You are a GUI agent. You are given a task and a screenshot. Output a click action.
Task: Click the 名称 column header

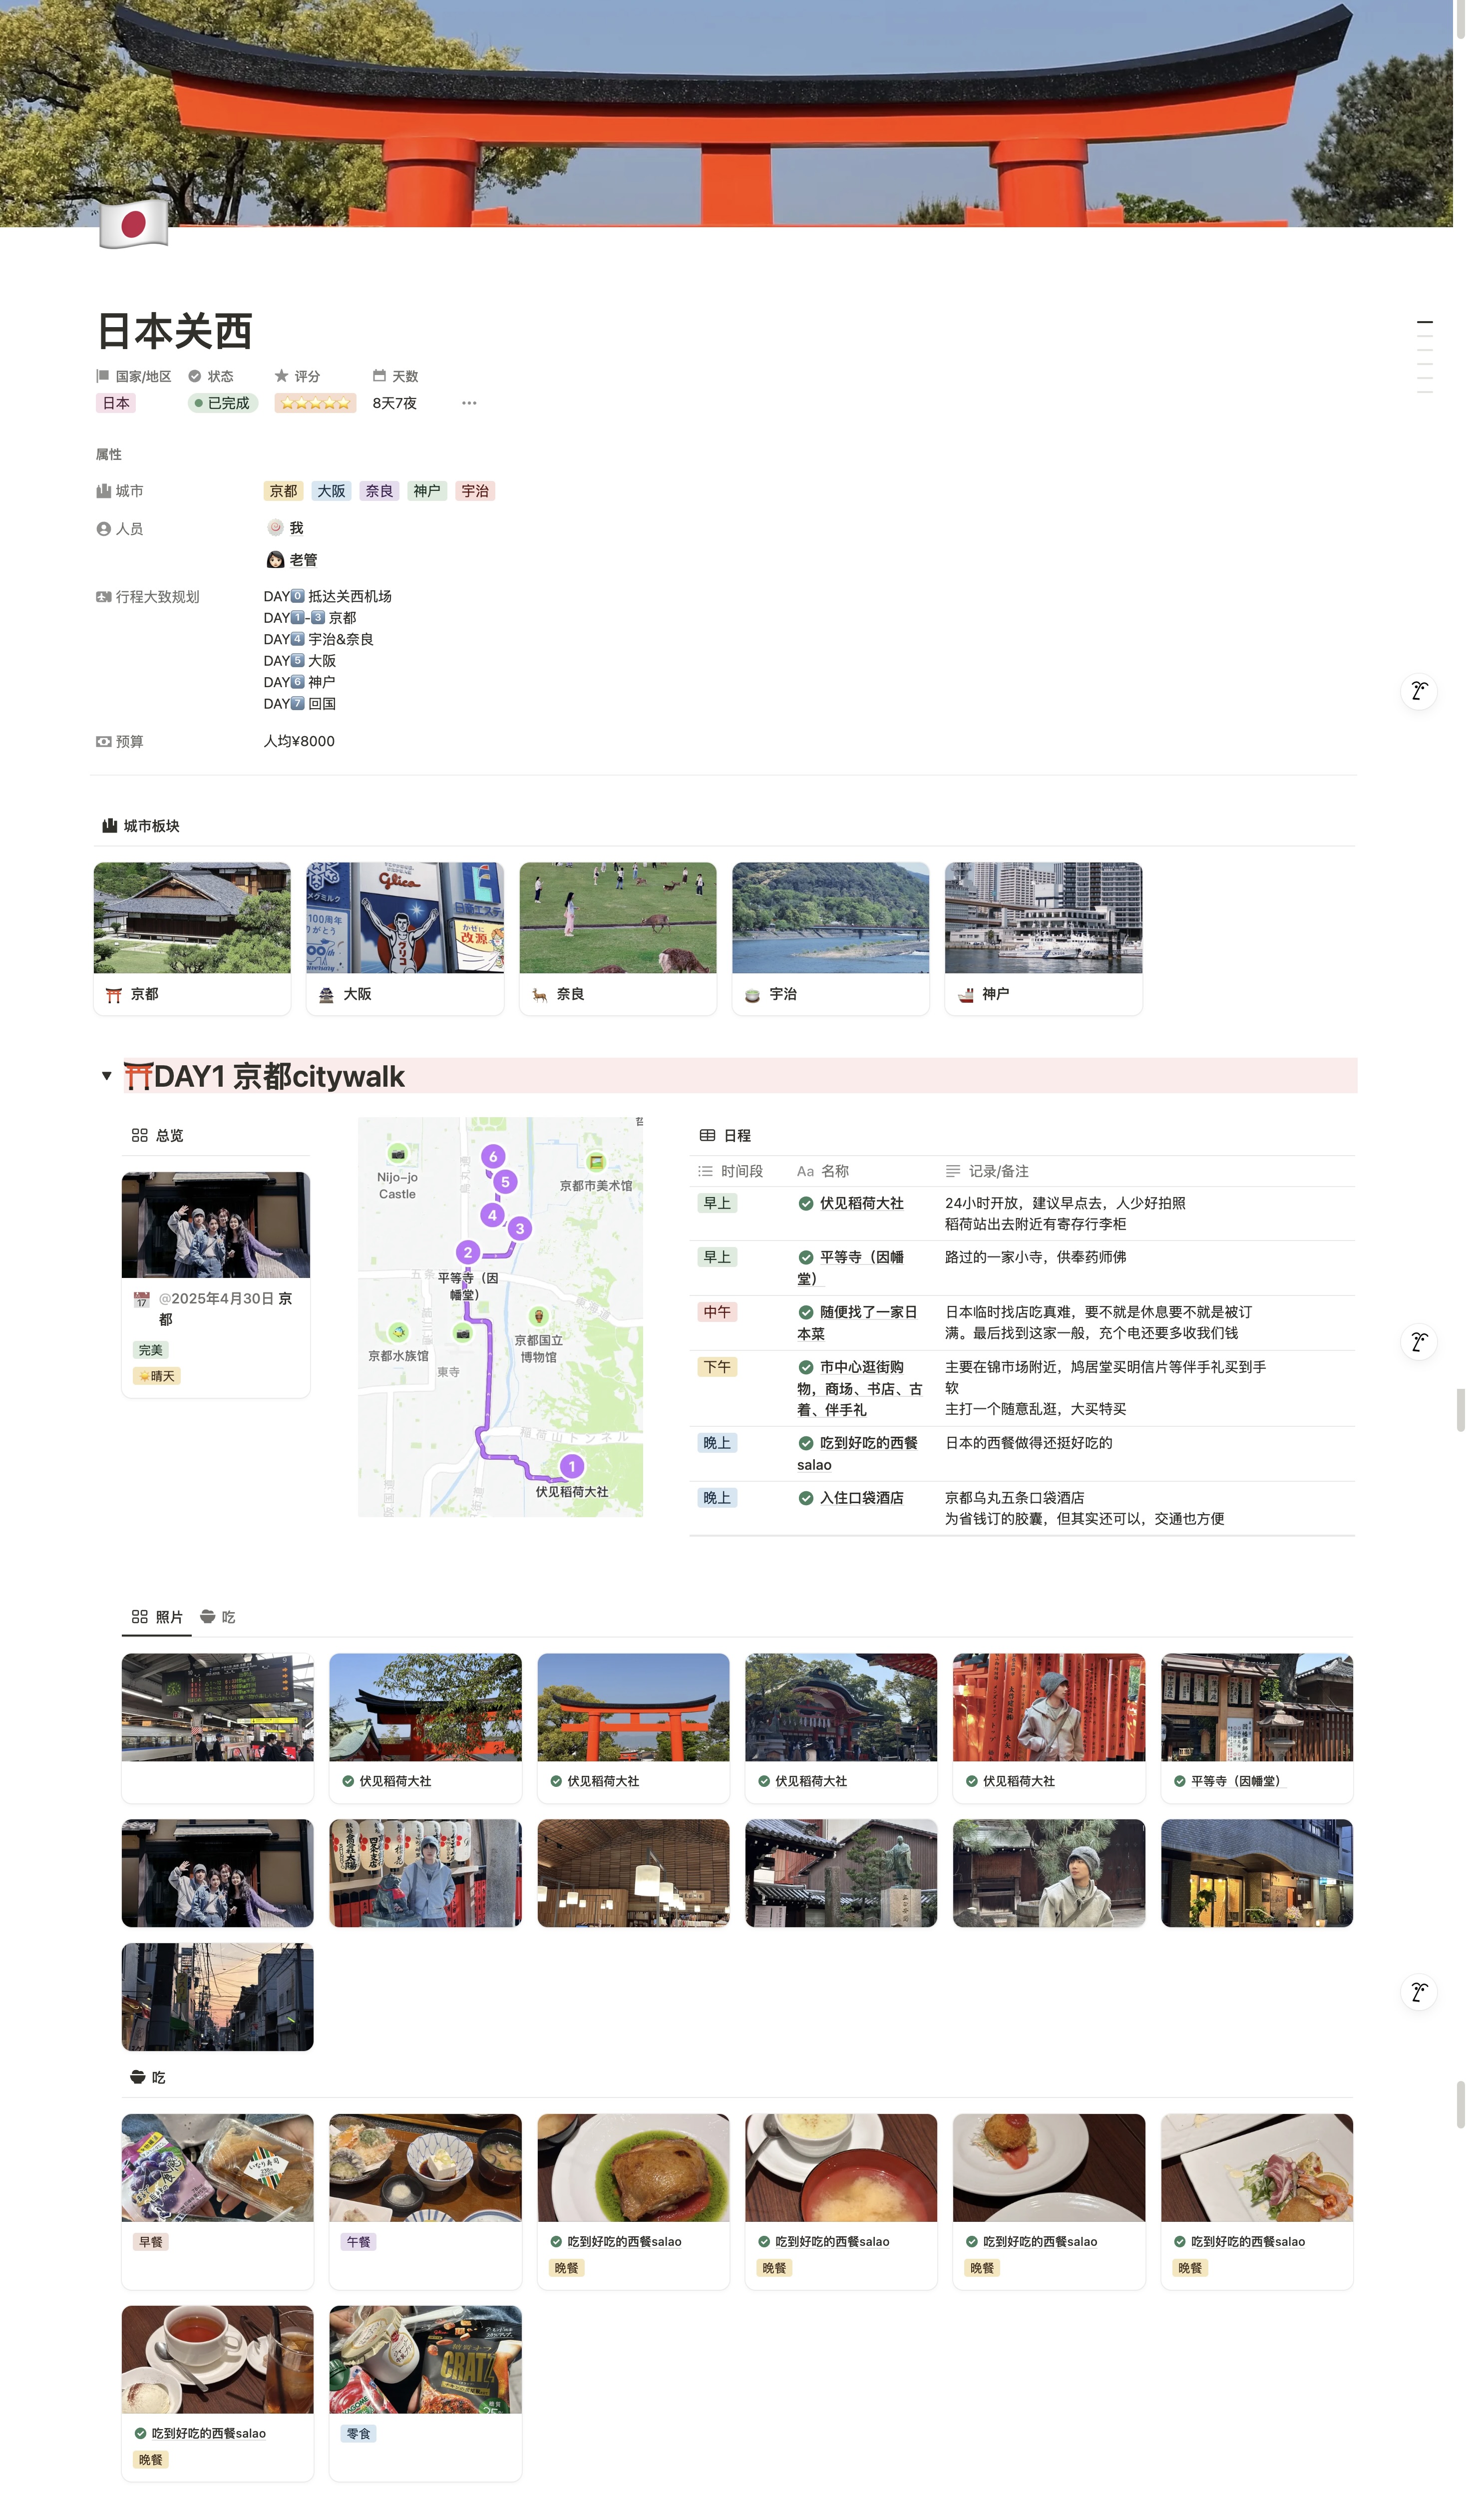pyautogui.click(x=823, y=1171)
